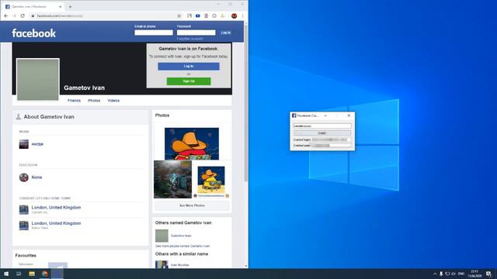Click the Cracked login result field
Screen dimensions: 497x279
coord(332,139)
